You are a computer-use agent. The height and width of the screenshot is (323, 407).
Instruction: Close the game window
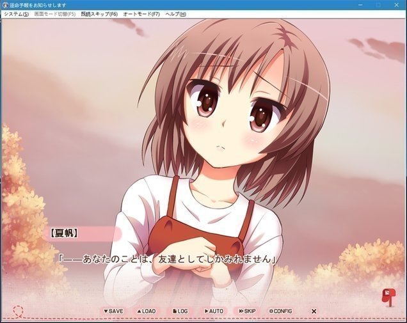[x=397, y=5]
